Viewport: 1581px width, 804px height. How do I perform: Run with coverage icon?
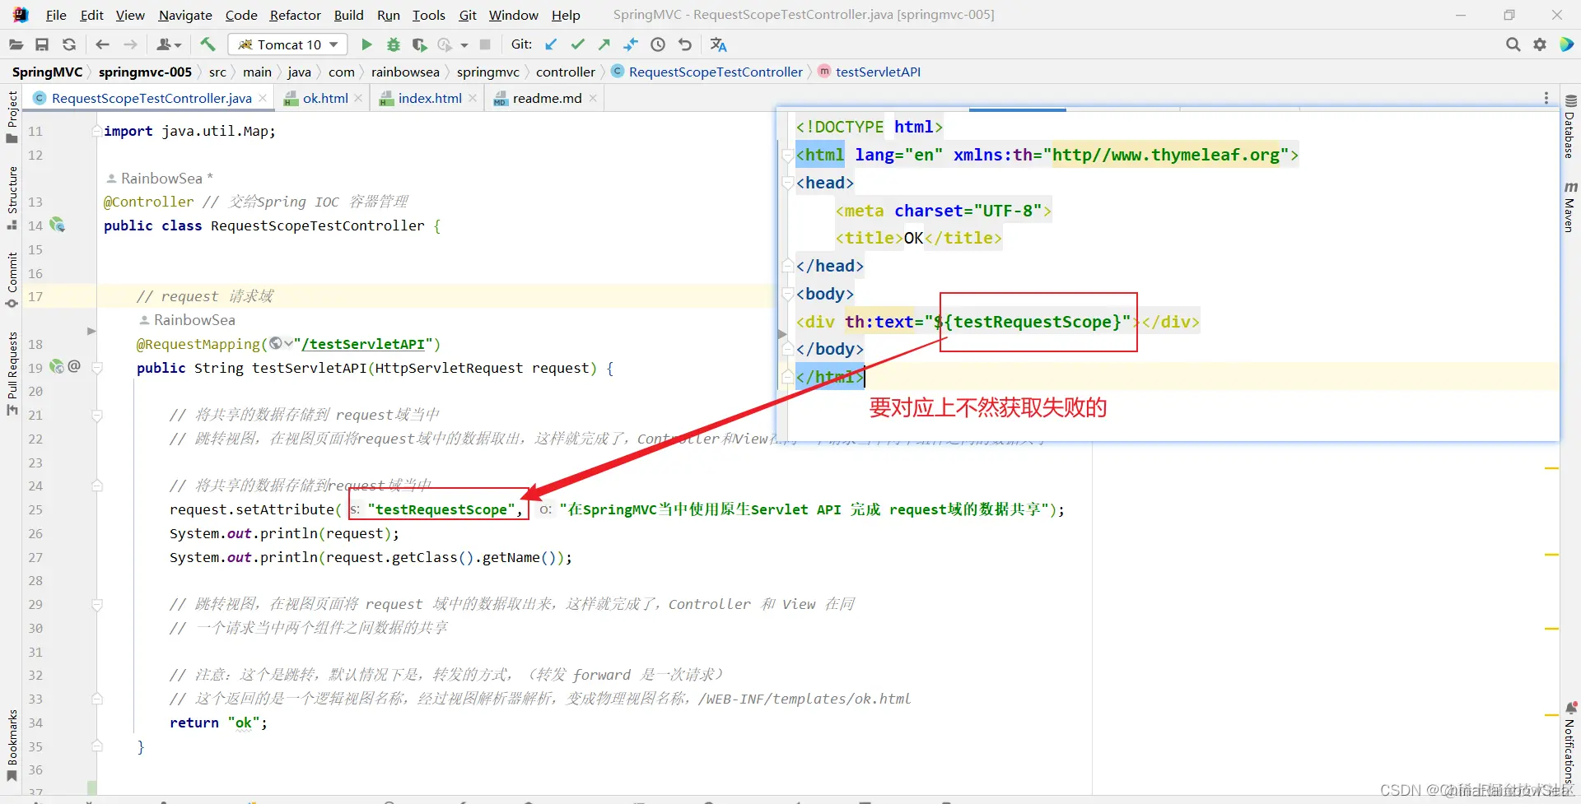click(420, 44)
